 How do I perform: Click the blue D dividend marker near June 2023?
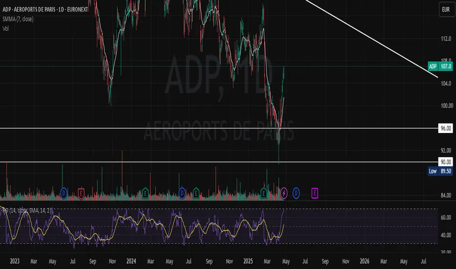tap(64, 193)
